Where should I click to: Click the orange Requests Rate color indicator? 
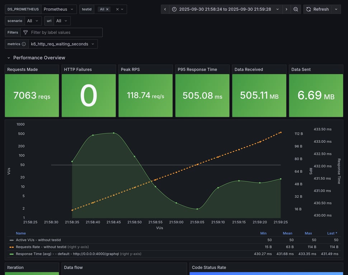coord(11,247)
